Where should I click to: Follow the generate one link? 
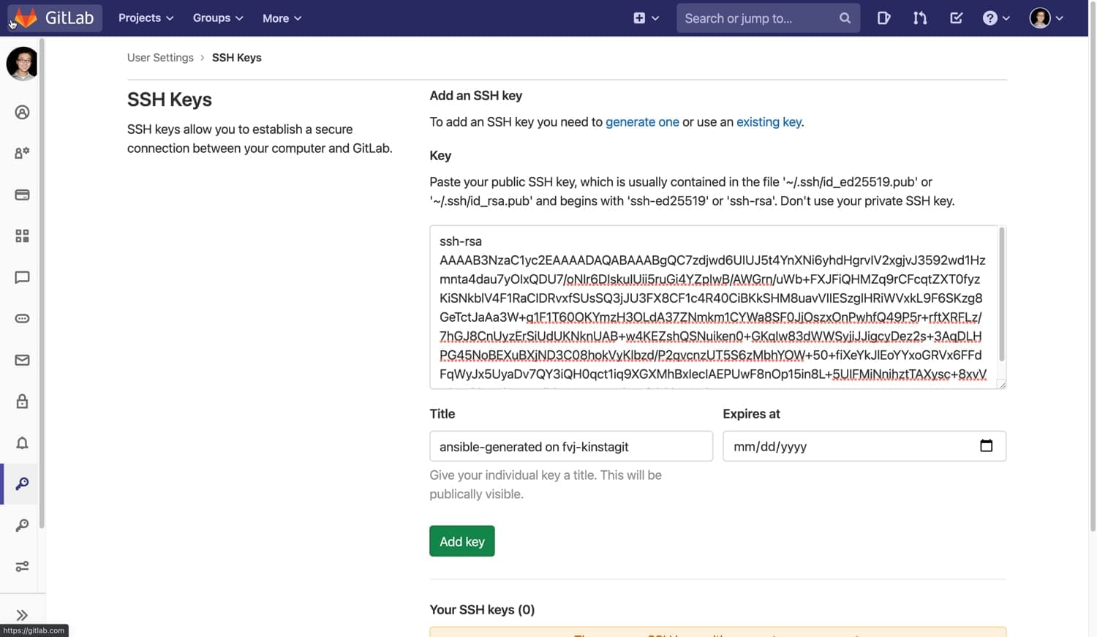[642, 121]
